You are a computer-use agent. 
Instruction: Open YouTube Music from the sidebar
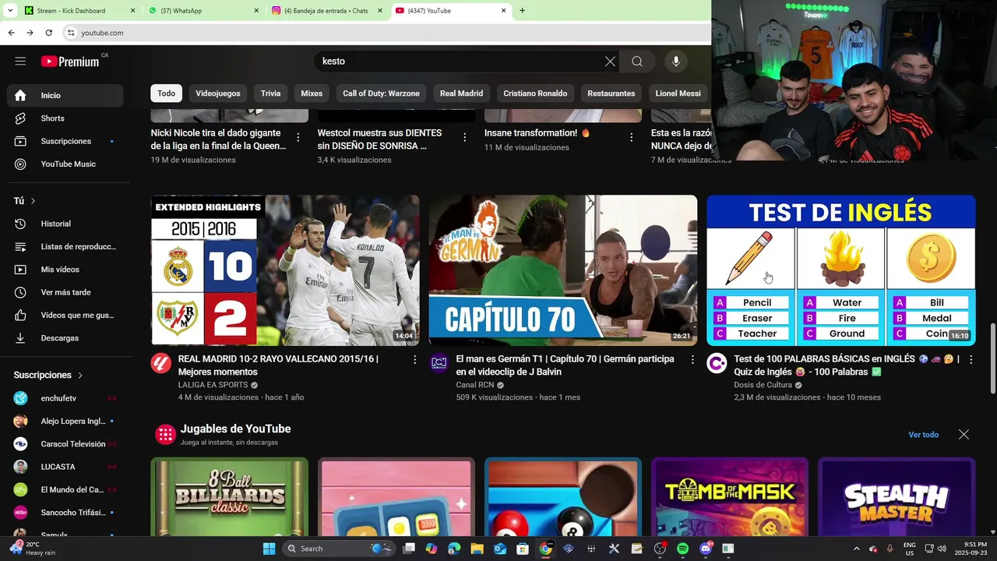pos(65,164)
